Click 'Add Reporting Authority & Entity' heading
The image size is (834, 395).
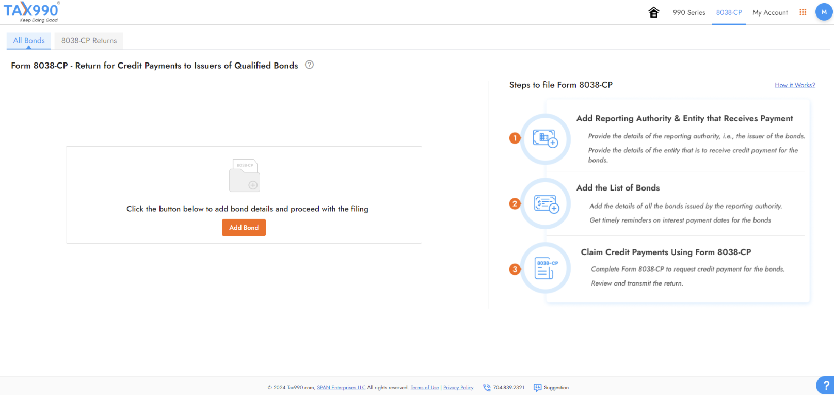pyautogui.click(x=684, y=118)
